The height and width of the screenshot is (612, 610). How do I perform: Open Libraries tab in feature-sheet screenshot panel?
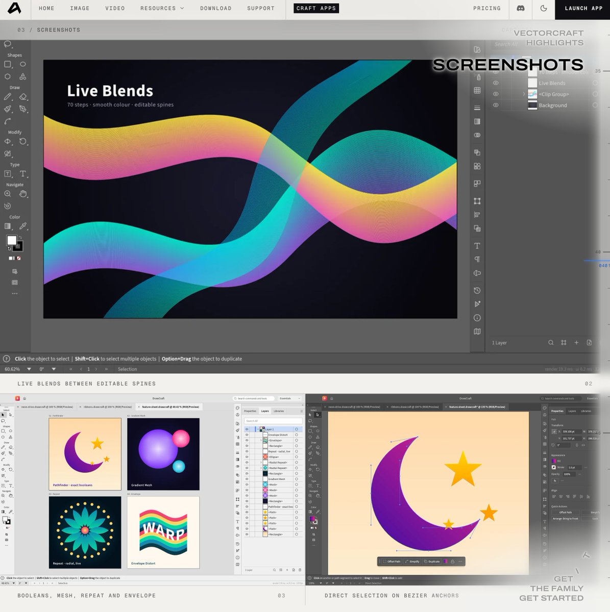click(x=279, y=411)
